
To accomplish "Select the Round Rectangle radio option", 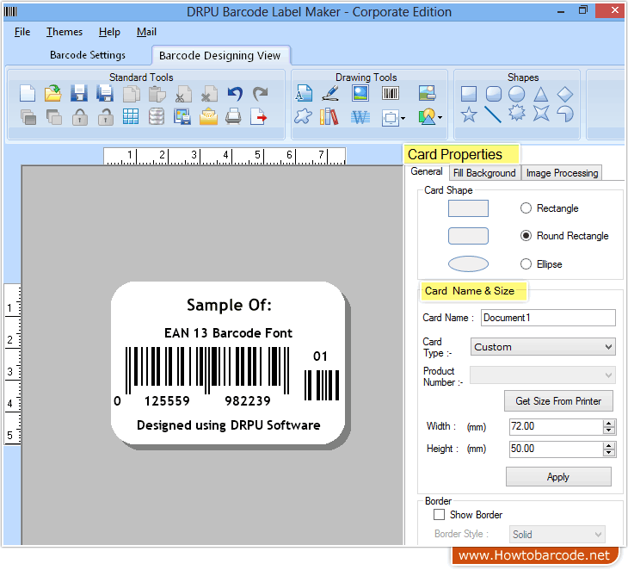I will [x=526, y=235].
